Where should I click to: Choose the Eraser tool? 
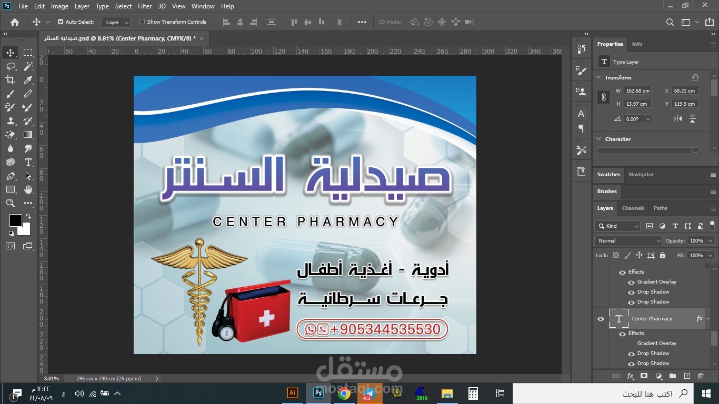(10, 135)
